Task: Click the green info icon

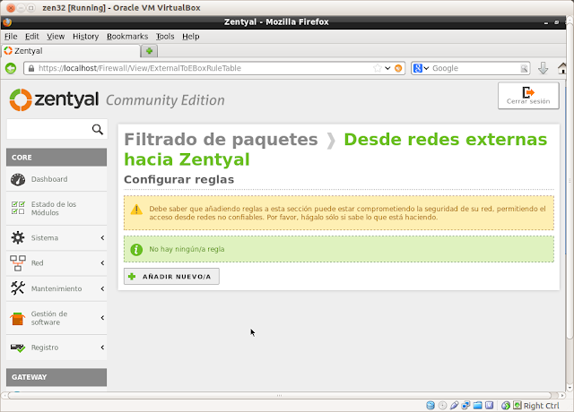Action: [x=136, y=250]
